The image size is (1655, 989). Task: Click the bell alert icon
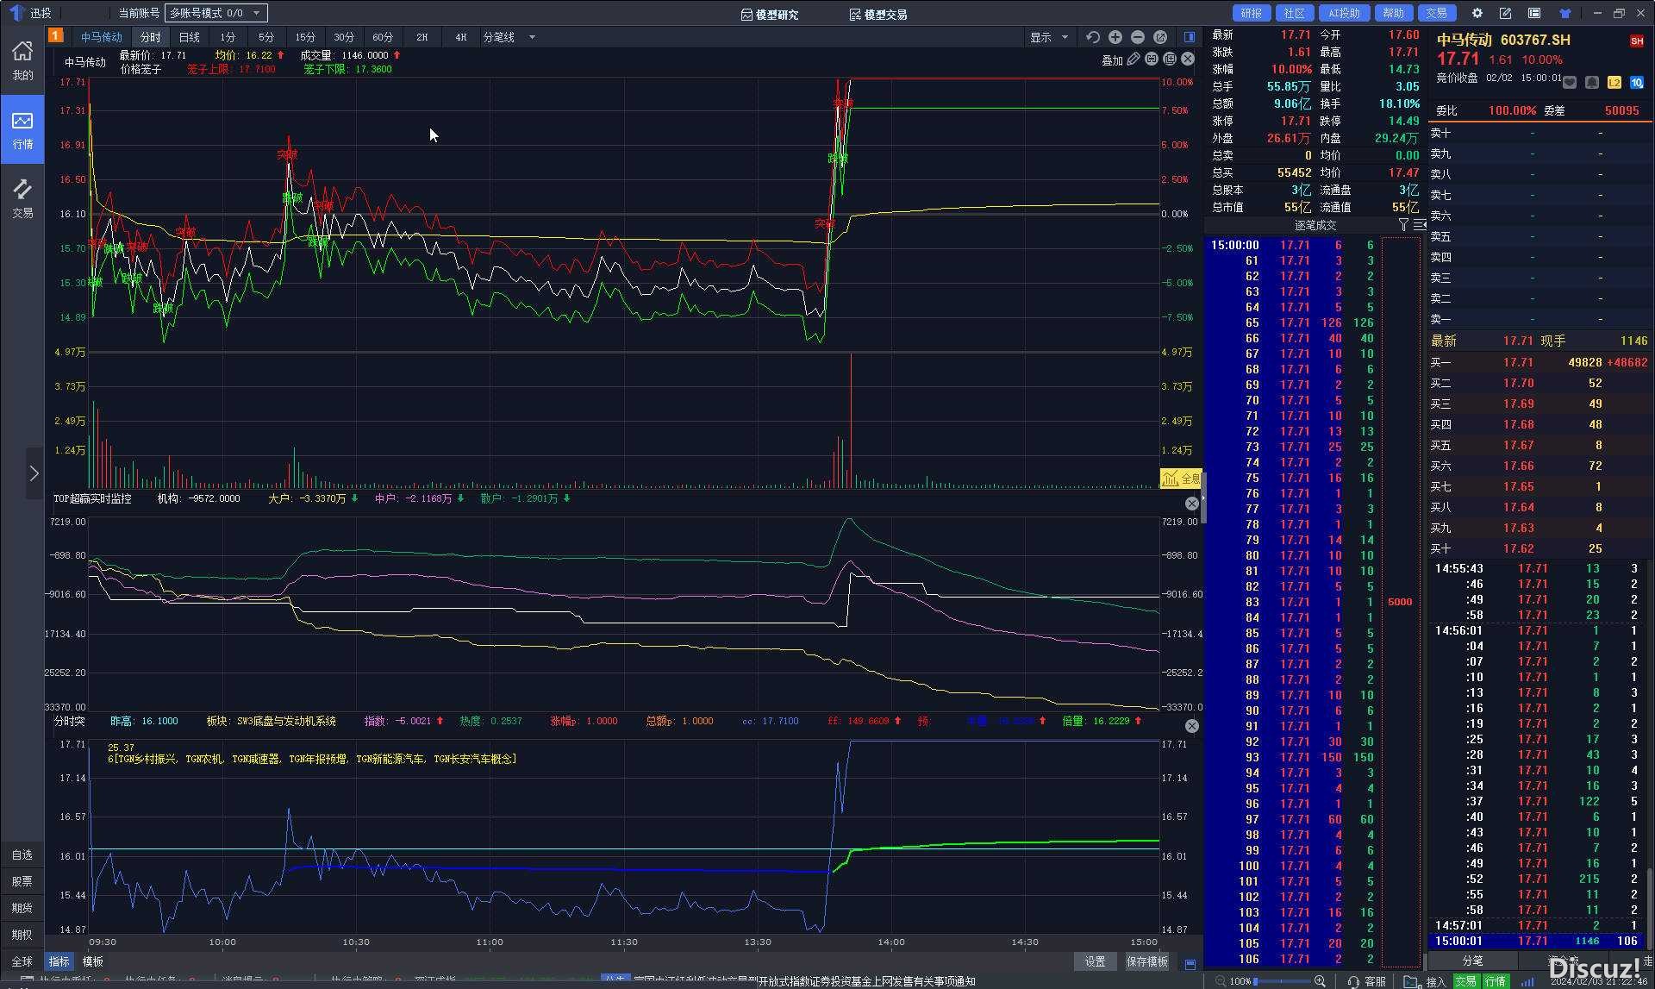pos(1592,82)
